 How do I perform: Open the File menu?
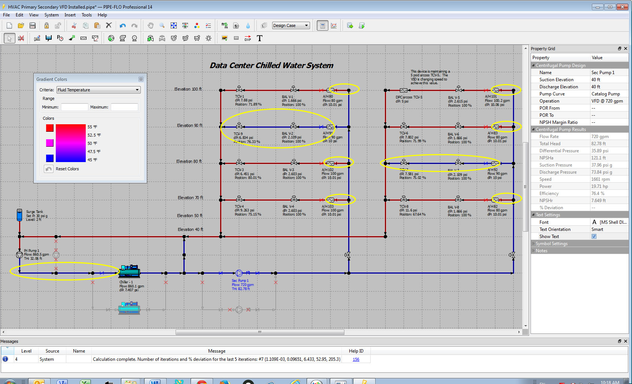(6, 15)
